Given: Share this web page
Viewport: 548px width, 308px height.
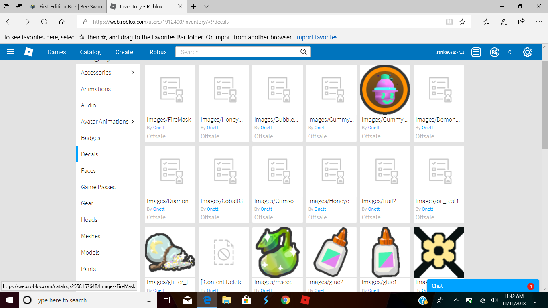Looking at the screenshot, I should pyautogui.click(x=521, y=22).
